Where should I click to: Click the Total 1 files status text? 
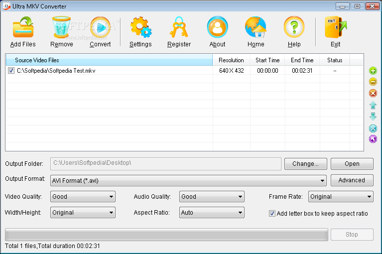click(52, 246)
